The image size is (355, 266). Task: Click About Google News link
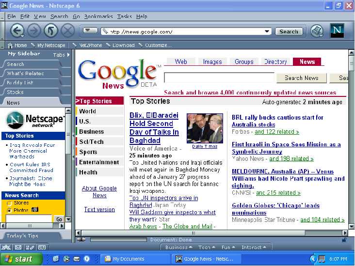(x=99, y=191)
